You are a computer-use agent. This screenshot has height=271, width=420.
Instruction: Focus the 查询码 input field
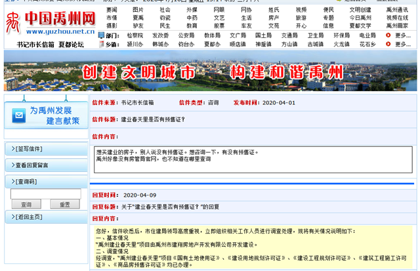point(46,194)
